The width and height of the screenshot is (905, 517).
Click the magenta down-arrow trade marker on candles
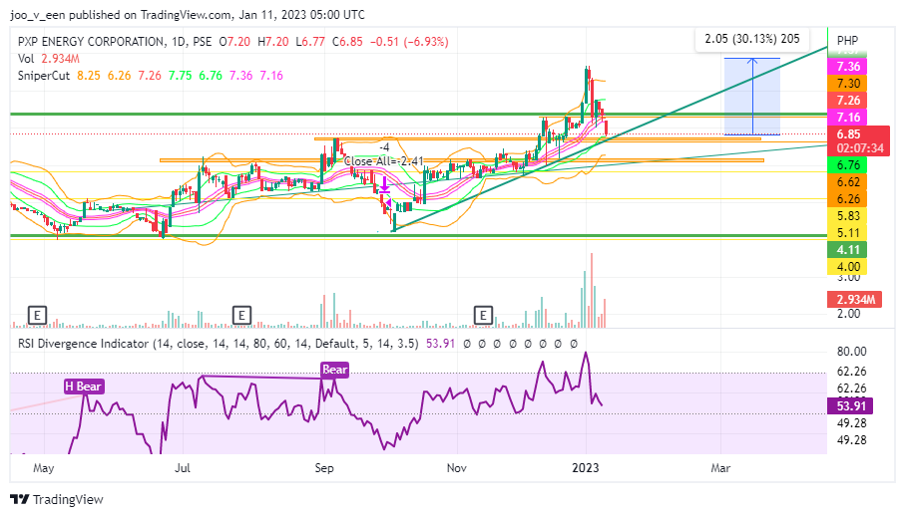[384, 185]
